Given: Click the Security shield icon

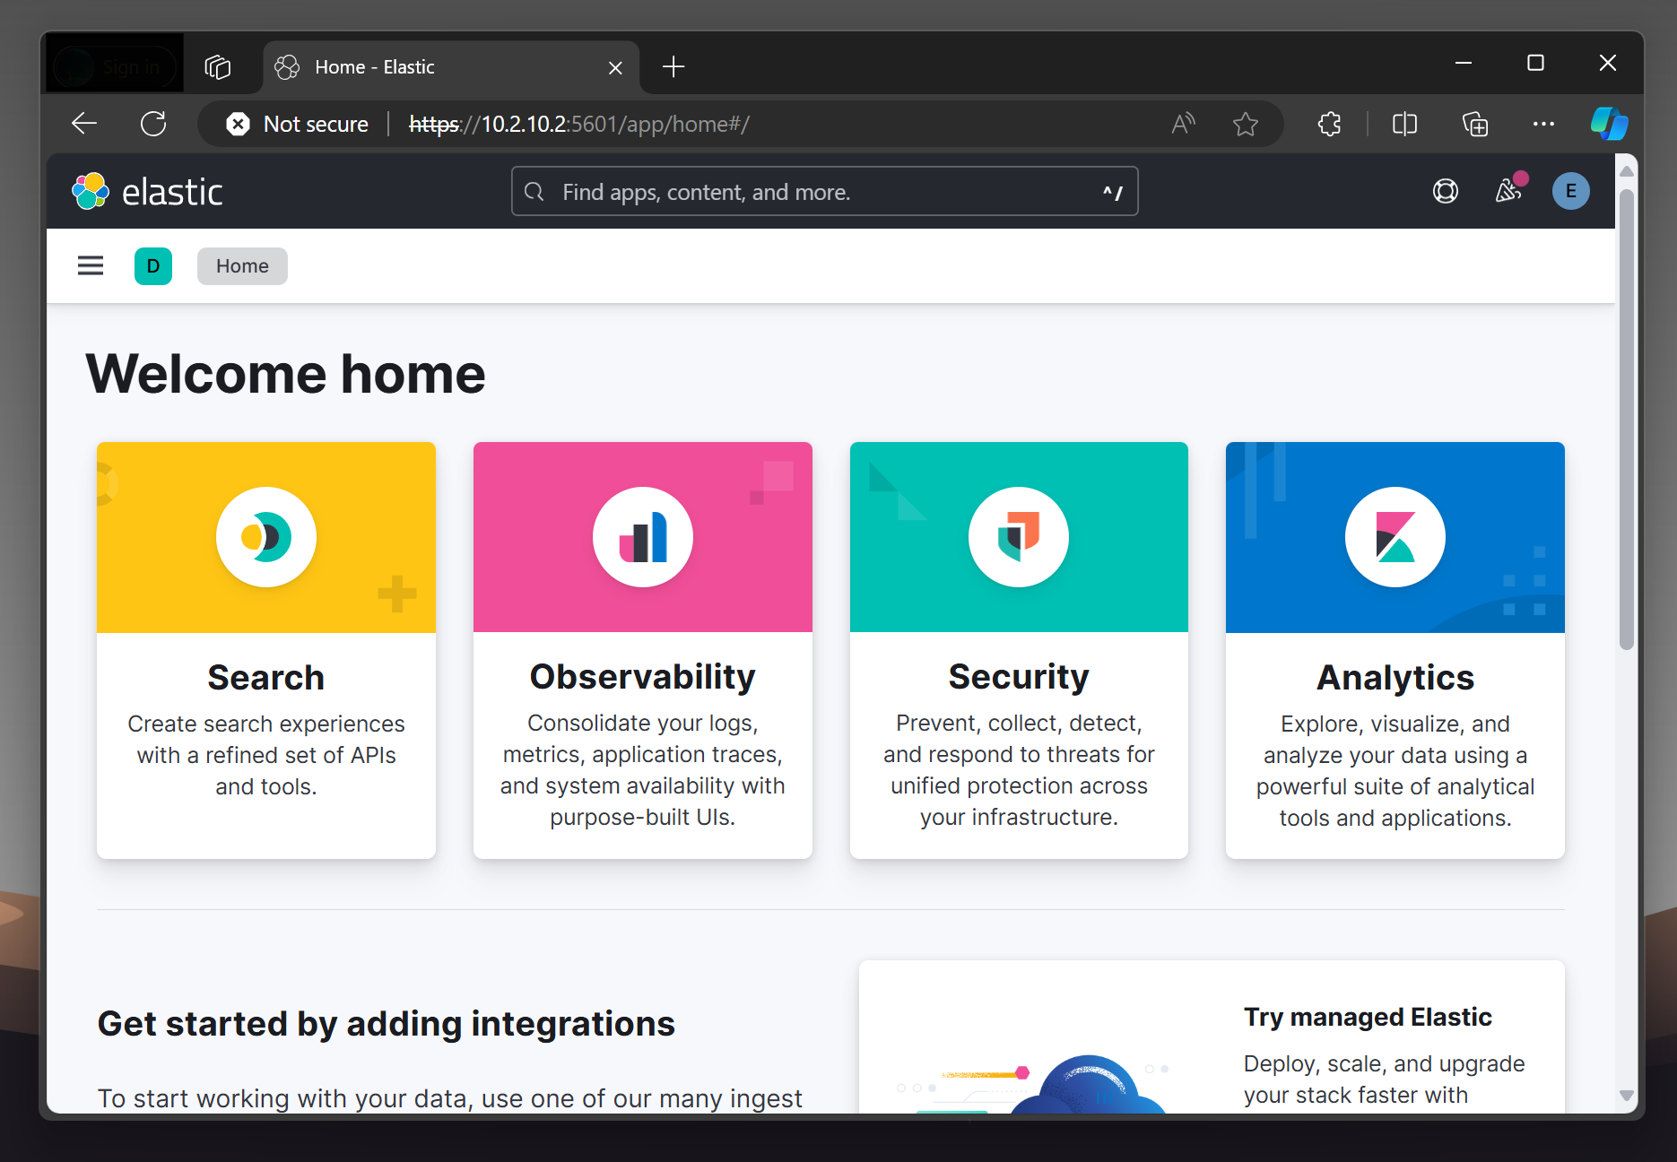Looking at the screenshot, I should coord(1019,537).
